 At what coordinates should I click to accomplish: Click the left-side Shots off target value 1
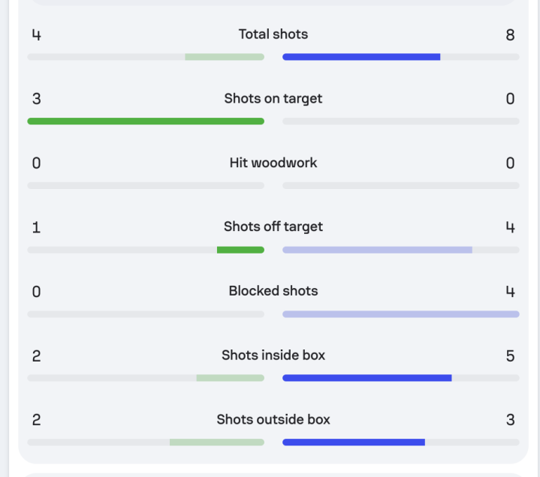[x=36, y=227]
